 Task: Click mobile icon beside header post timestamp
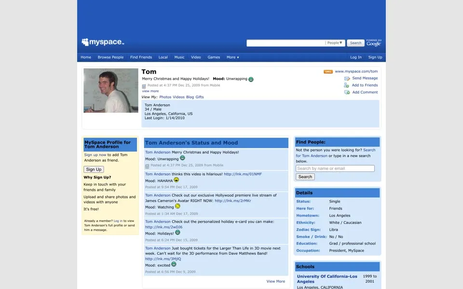coord(144,86)
